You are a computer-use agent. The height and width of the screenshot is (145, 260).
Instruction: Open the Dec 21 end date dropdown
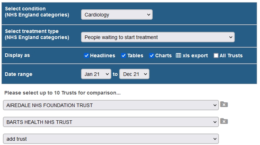point(134,74)
